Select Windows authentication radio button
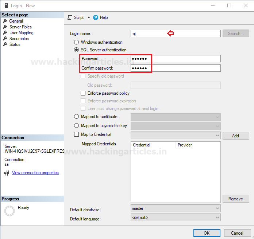254x239 pixels. (x=76, y=42)
